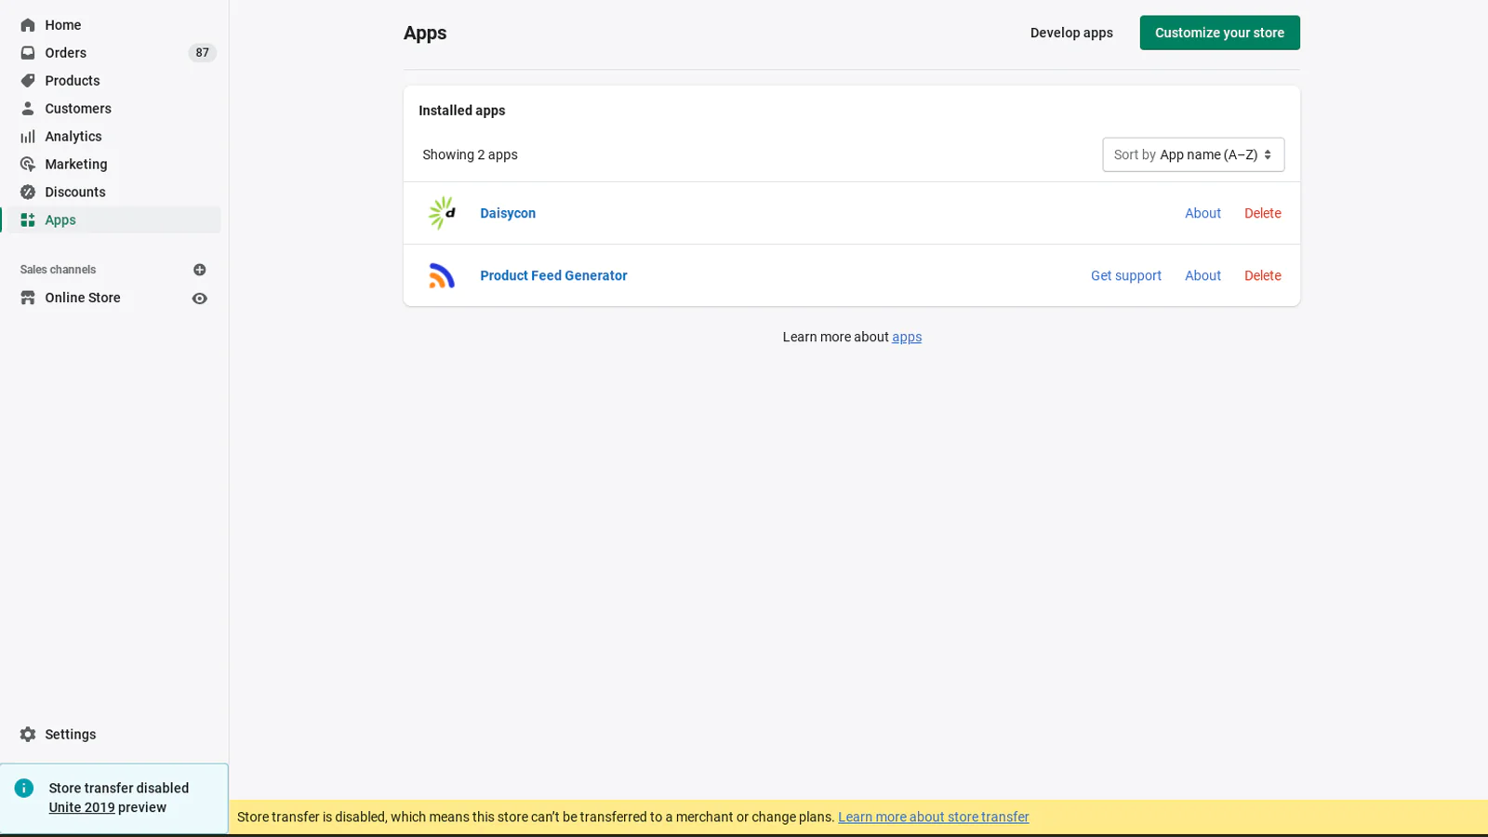Click the Products tag icon
This screenshot has width=1488, height=837.
pyautogui.click(x=28, y=81)
